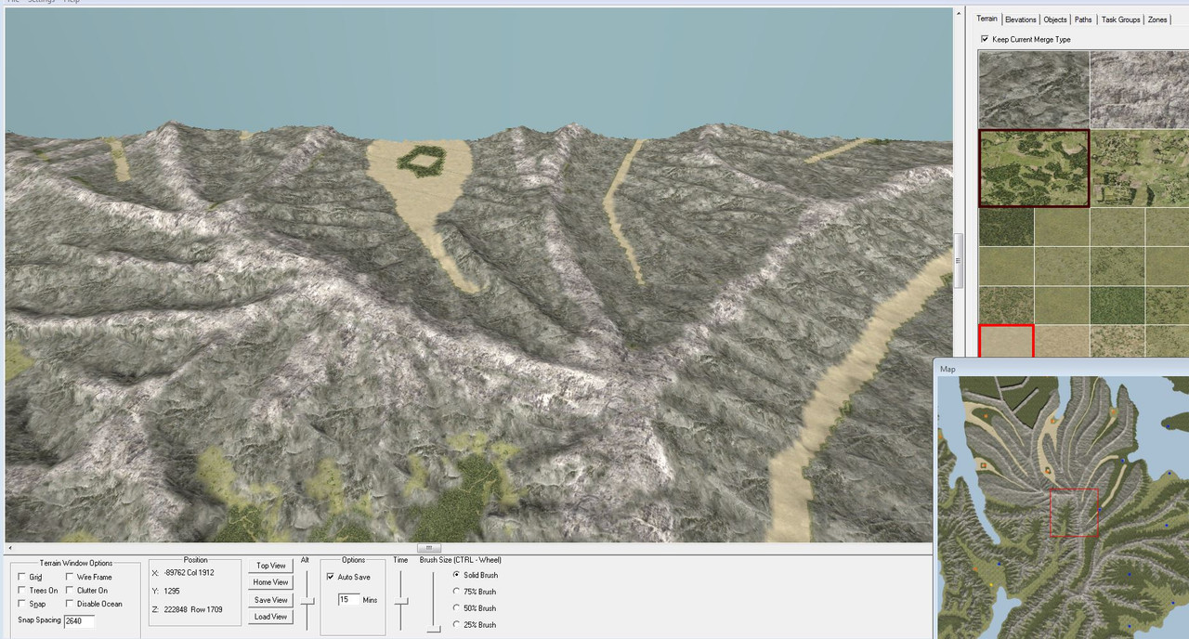
Task: Enable the Grid checkbox
Action: click(22, 577)
